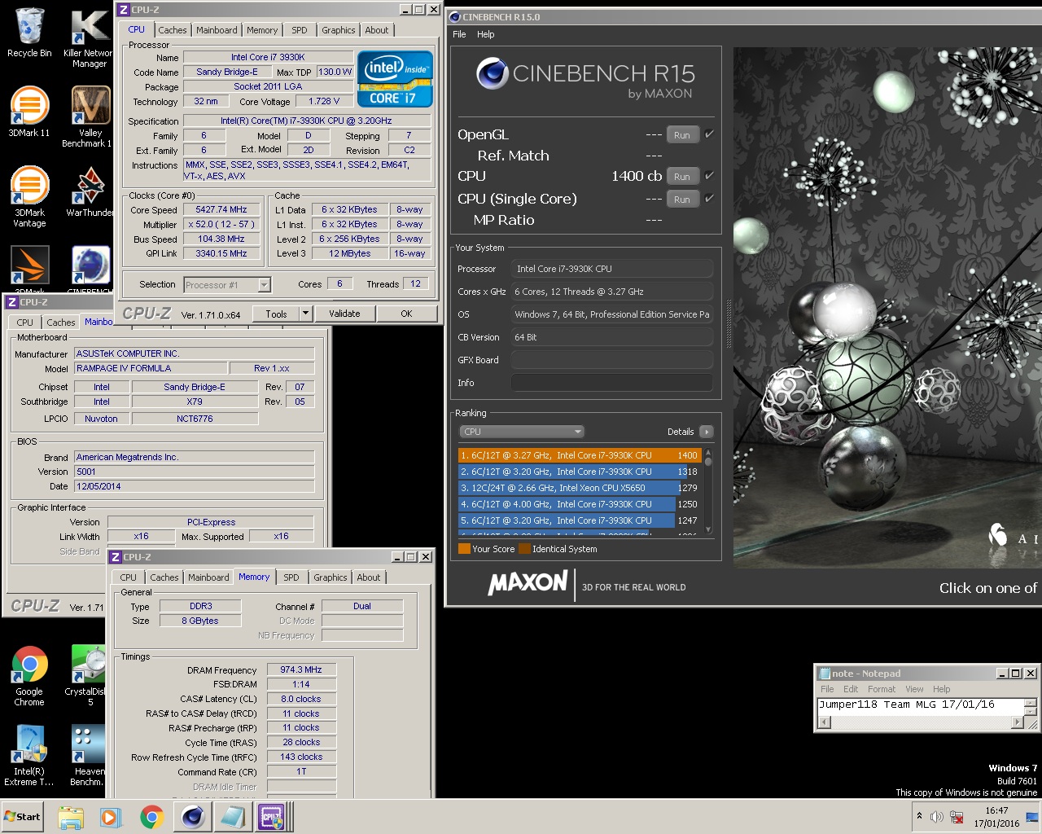Open the Ranking CPU dropdown
The image size is (1042, 834).
521,432
